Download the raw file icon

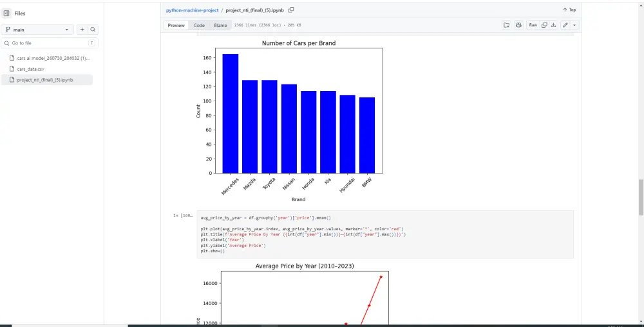click(553, 25)
